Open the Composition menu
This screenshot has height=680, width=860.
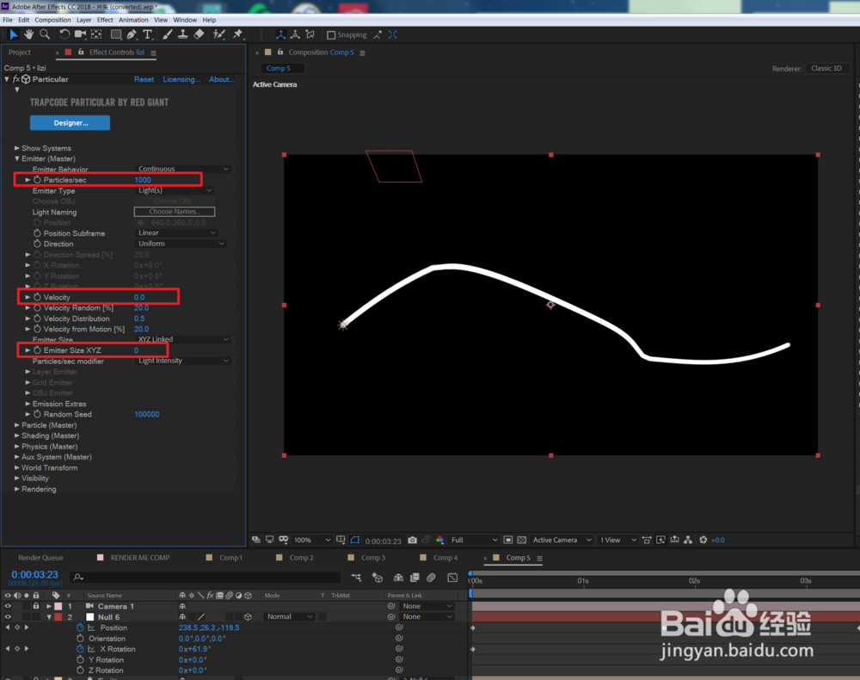click(x=52, y=20)
